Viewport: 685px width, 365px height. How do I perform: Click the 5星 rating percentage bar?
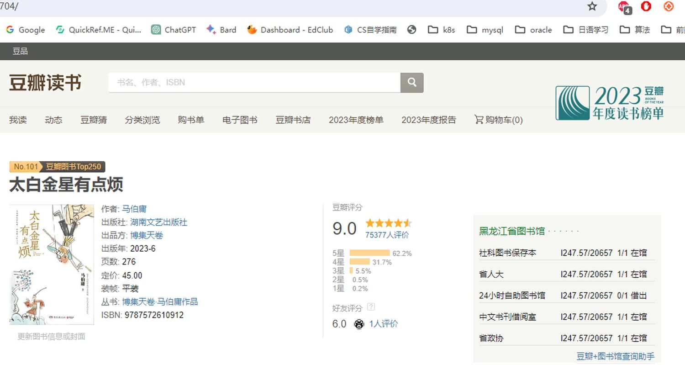(x=369, y=253)
